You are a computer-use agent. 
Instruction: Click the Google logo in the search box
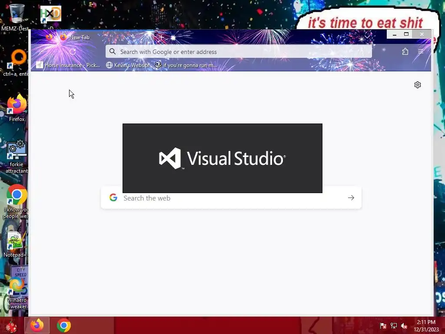(113, 198)
